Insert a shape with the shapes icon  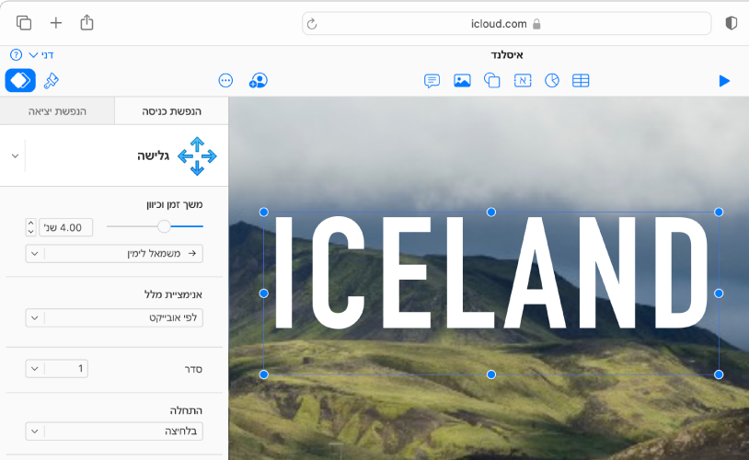pyautogui.click(x=492, y=80)
